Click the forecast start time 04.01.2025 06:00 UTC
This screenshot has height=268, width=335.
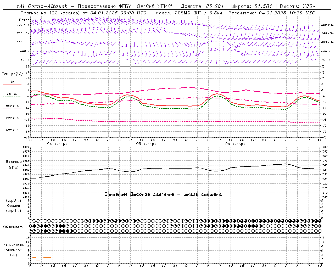118,13
